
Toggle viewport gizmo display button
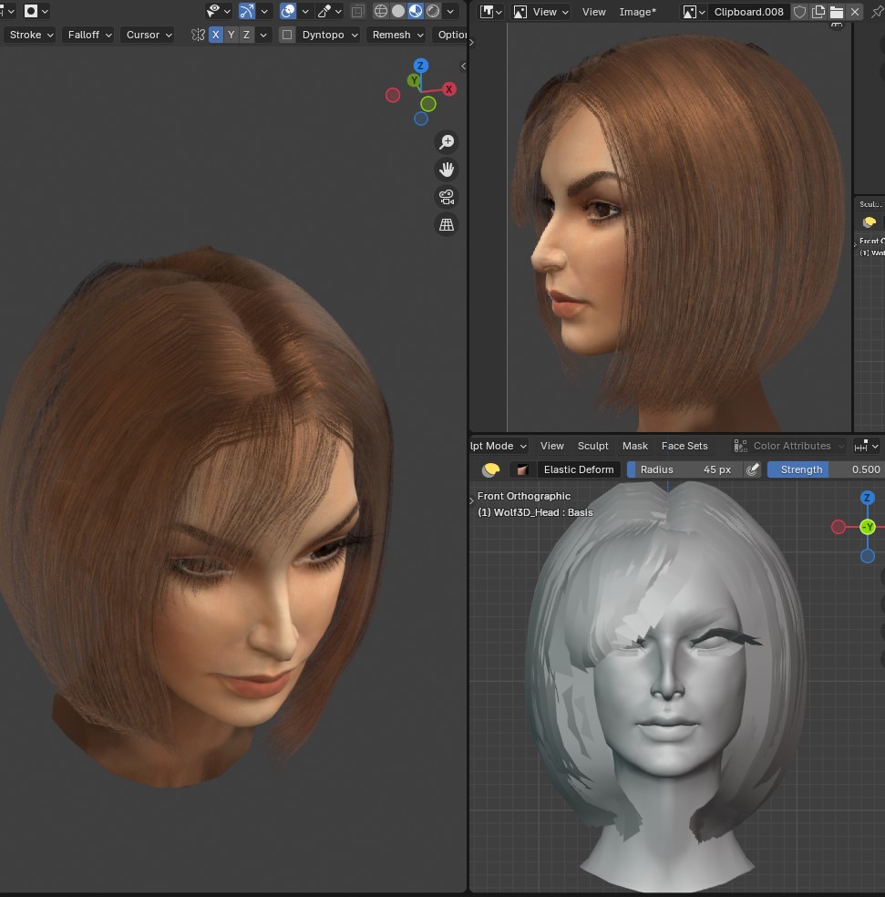(x=247, y=11)
